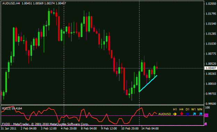Select the D1 timeframe label
This screenshot has width=217, height=132.
coord(187,110)
